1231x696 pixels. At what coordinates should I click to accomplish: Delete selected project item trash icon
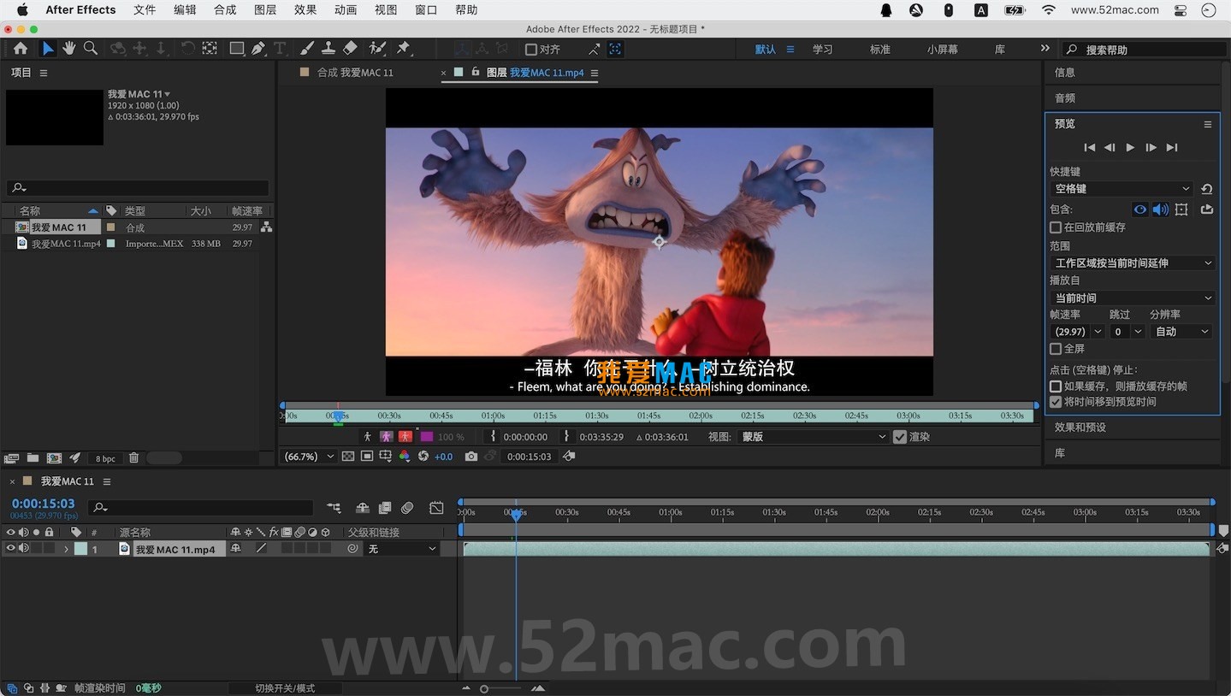pyautogui.click(x=133, y=458)
